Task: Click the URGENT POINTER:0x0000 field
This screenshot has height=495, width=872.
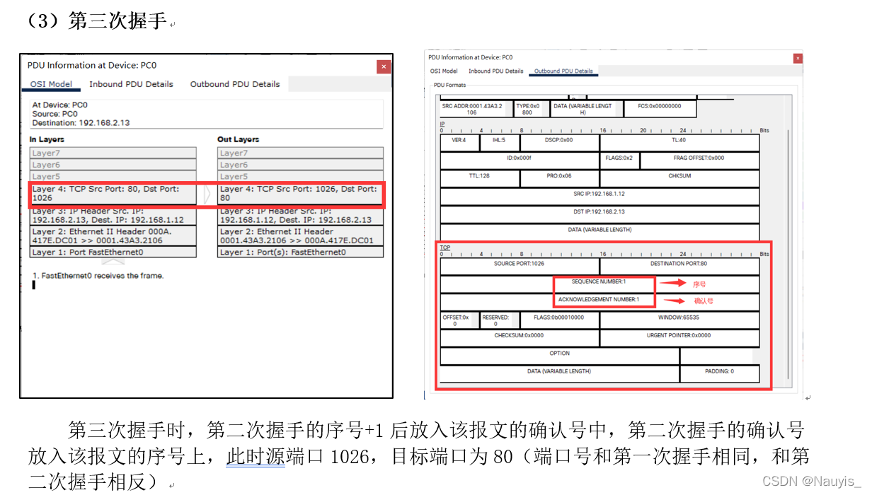Action: tap(679, 337)
